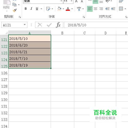Open font group dialog launcher
128x128 pixels.
pos(84,17)
